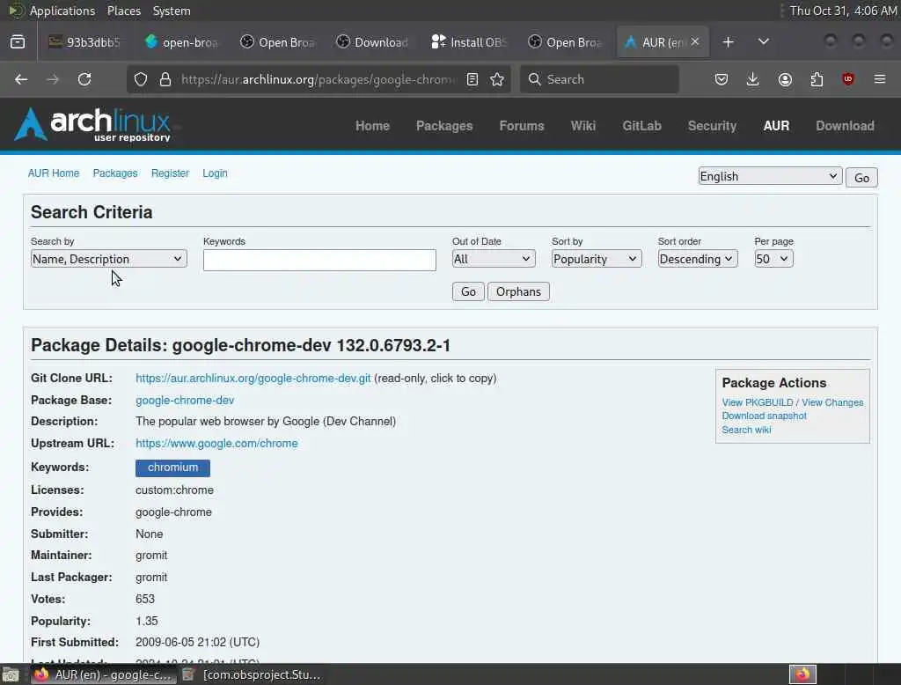
Task: Switch to Download tab
Action: [x=373, y=42]
